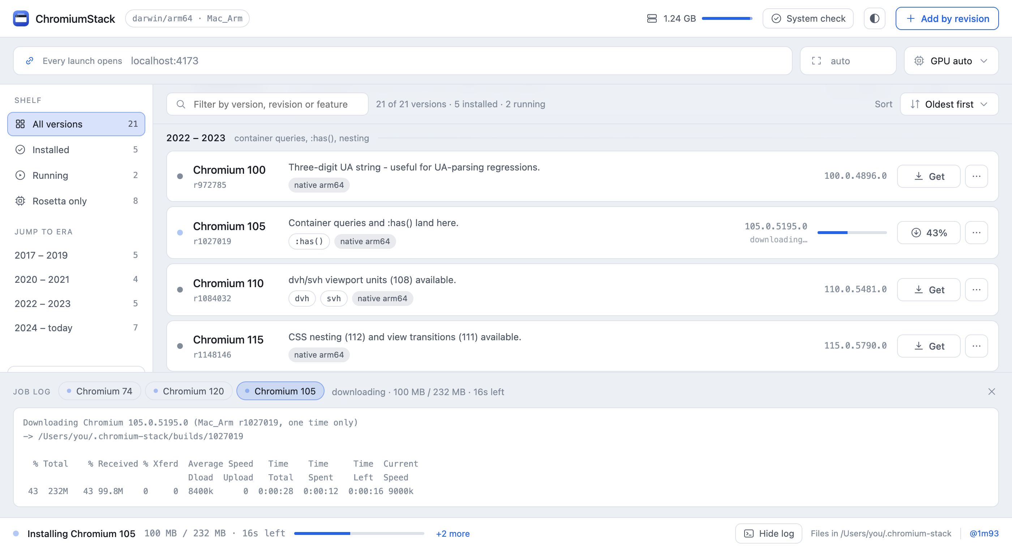Get Chromium 115 build
1012x549 pixels.
(928, 346)
